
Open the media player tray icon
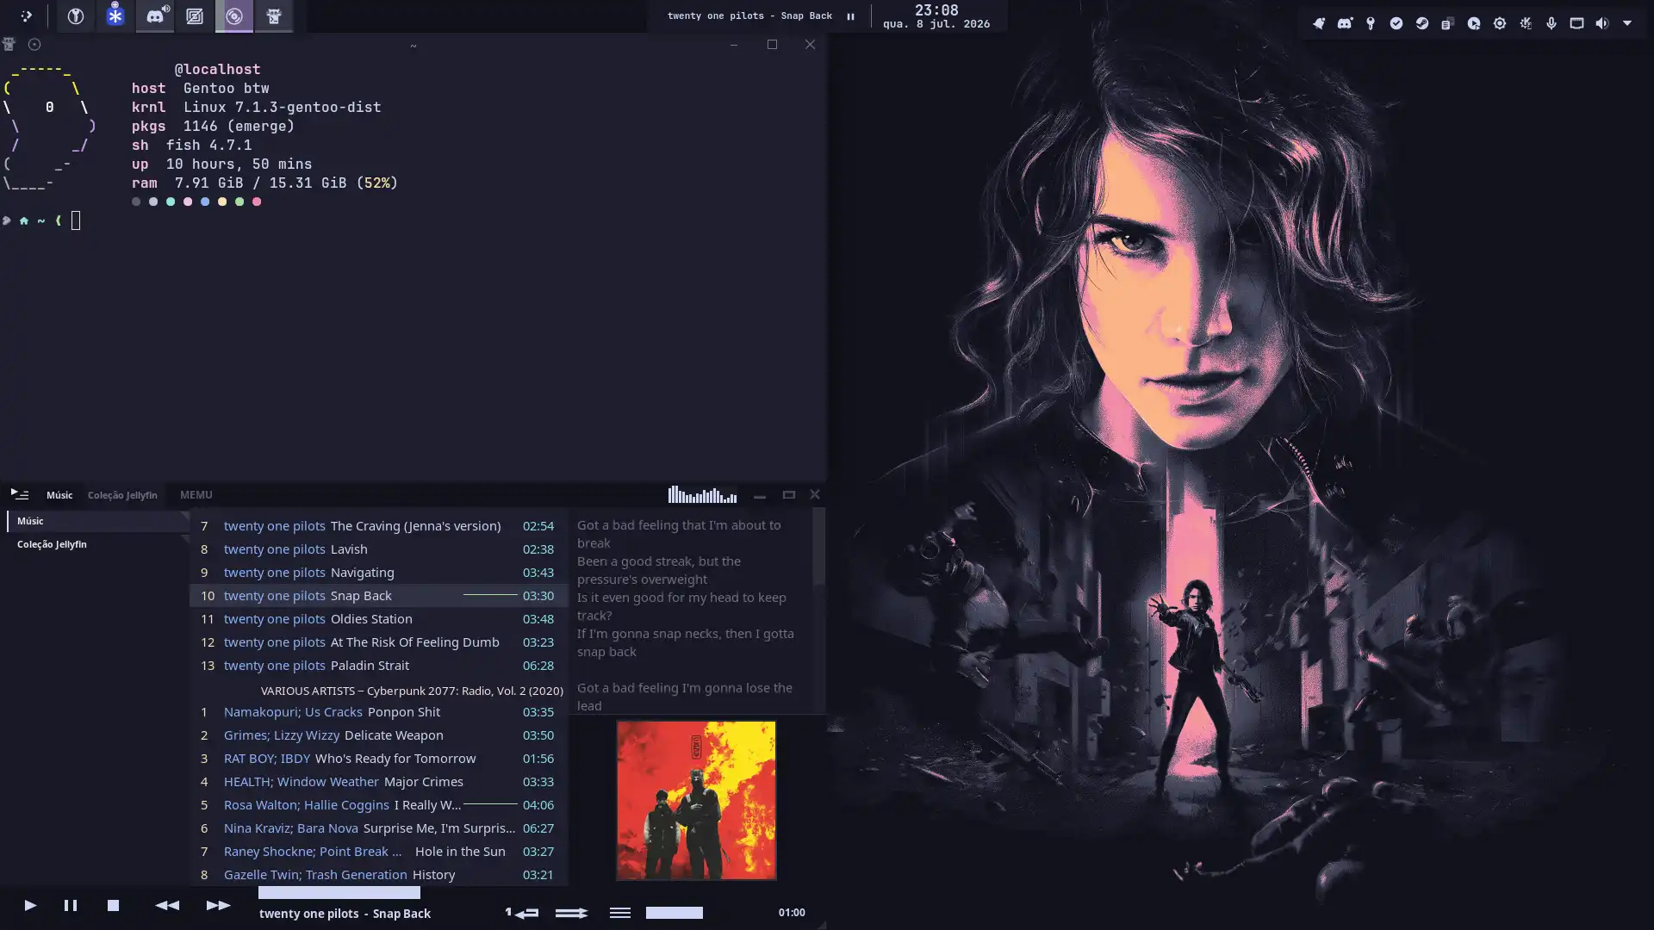pyautogui.click(x=1474, y=23)
